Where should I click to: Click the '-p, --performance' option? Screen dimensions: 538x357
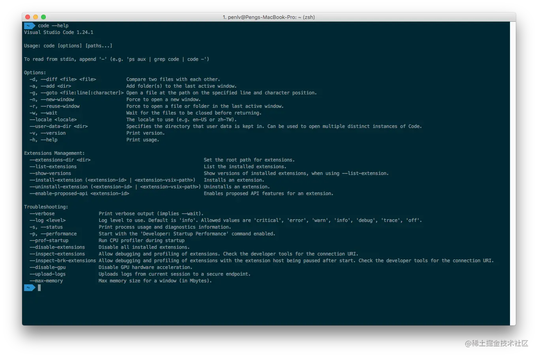(53, 234)
